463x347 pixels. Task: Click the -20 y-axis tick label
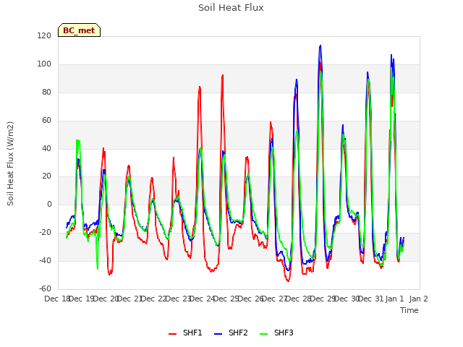point(45,233)
